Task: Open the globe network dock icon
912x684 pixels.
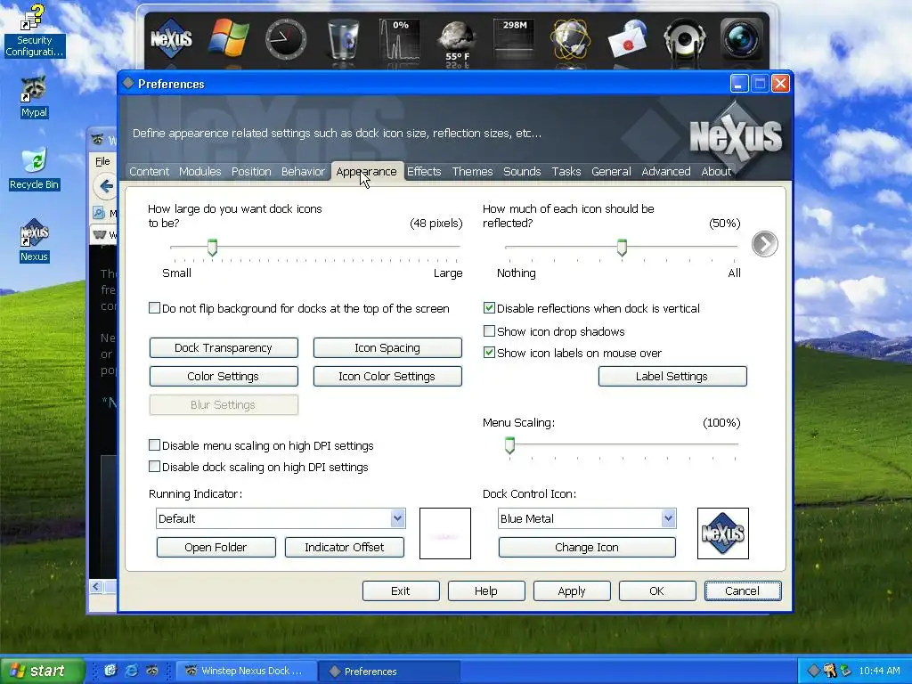Action: [x=571, y=39]
